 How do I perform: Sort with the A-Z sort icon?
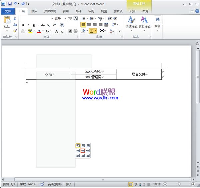tap(112, 31)
